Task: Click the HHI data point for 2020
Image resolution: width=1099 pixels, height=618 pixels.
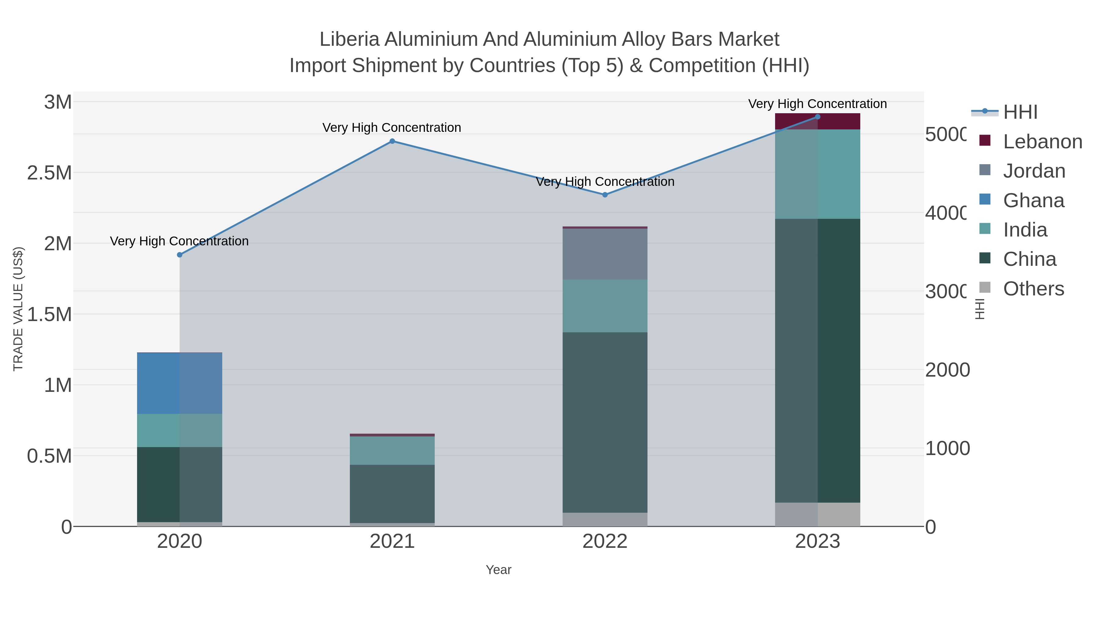Action: point(180,255)
